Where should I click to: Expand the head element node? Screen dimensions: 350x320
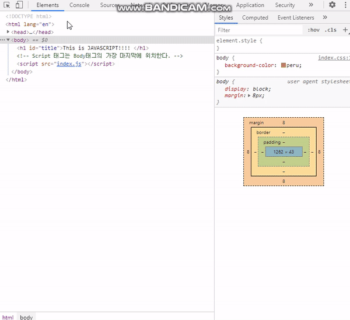coord(8,32)
